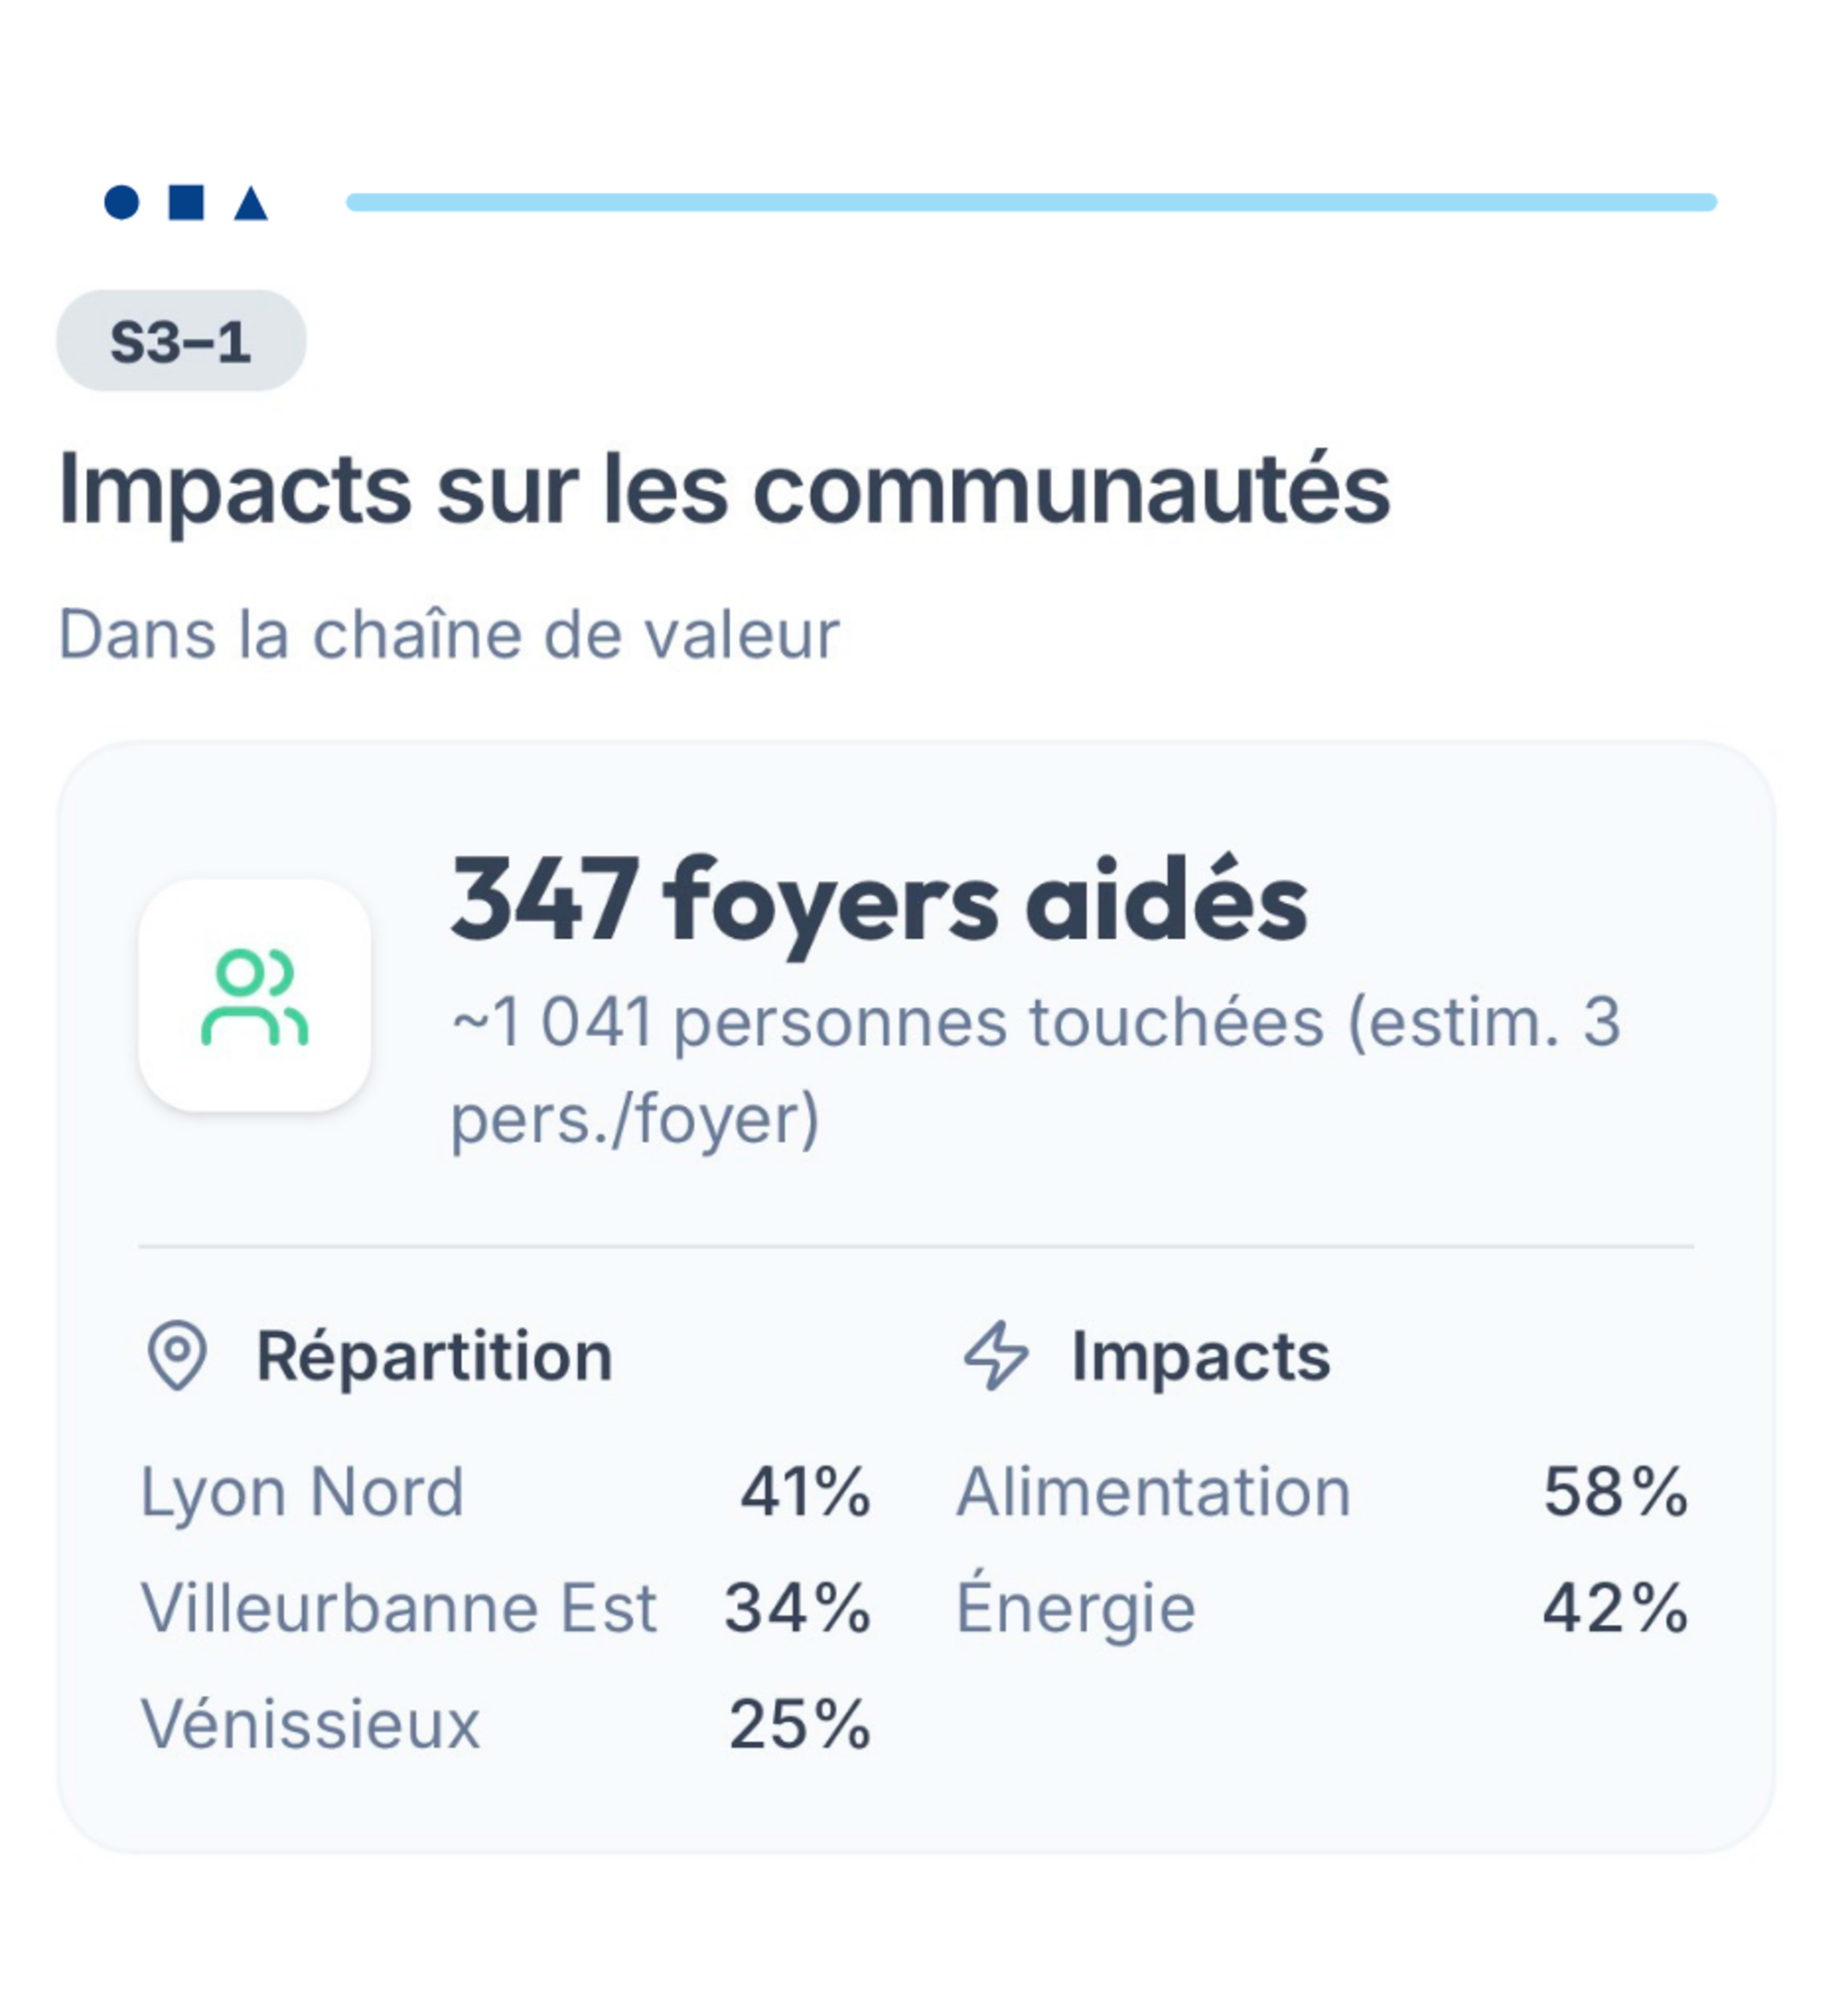Click the Impacts sur les communautés heading
The image size is (1848, 2016).
pos(724,490)
